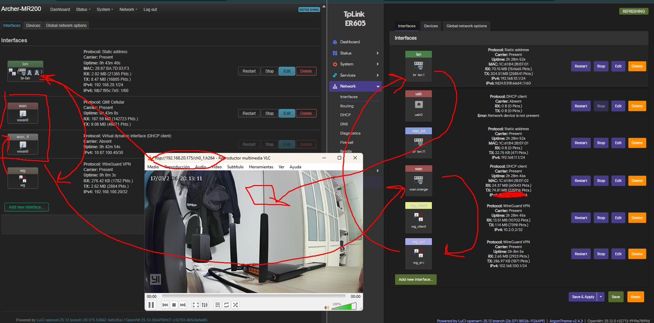Switch to Devices tab on Archer-MR200

tap(33, 26)
